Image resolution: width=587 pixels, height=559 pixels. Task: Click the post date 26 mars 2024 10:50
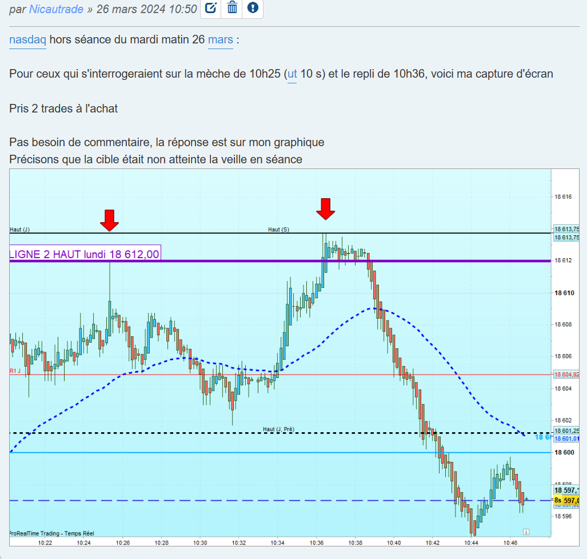coord(146,9)
